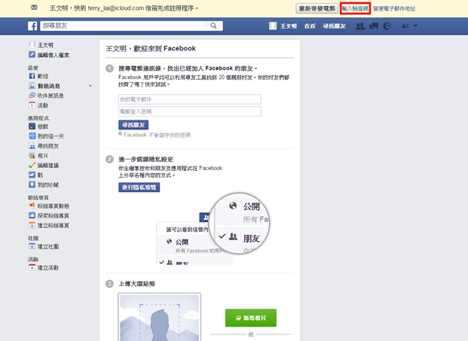Open the privacy shortcuts lock icon
The height and width of the screenshot is (341, 468).
405,26
